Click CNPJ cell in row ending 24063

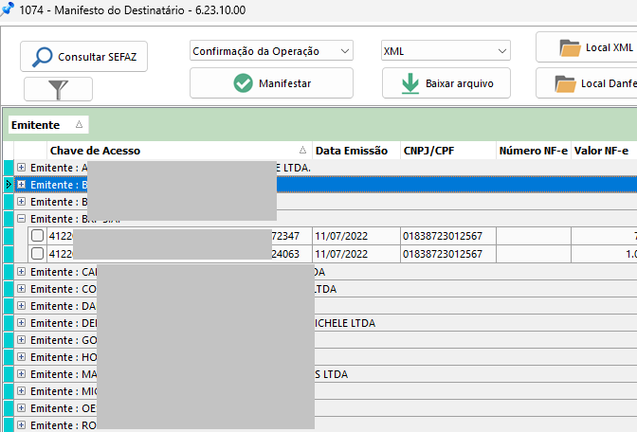(448, 254)
